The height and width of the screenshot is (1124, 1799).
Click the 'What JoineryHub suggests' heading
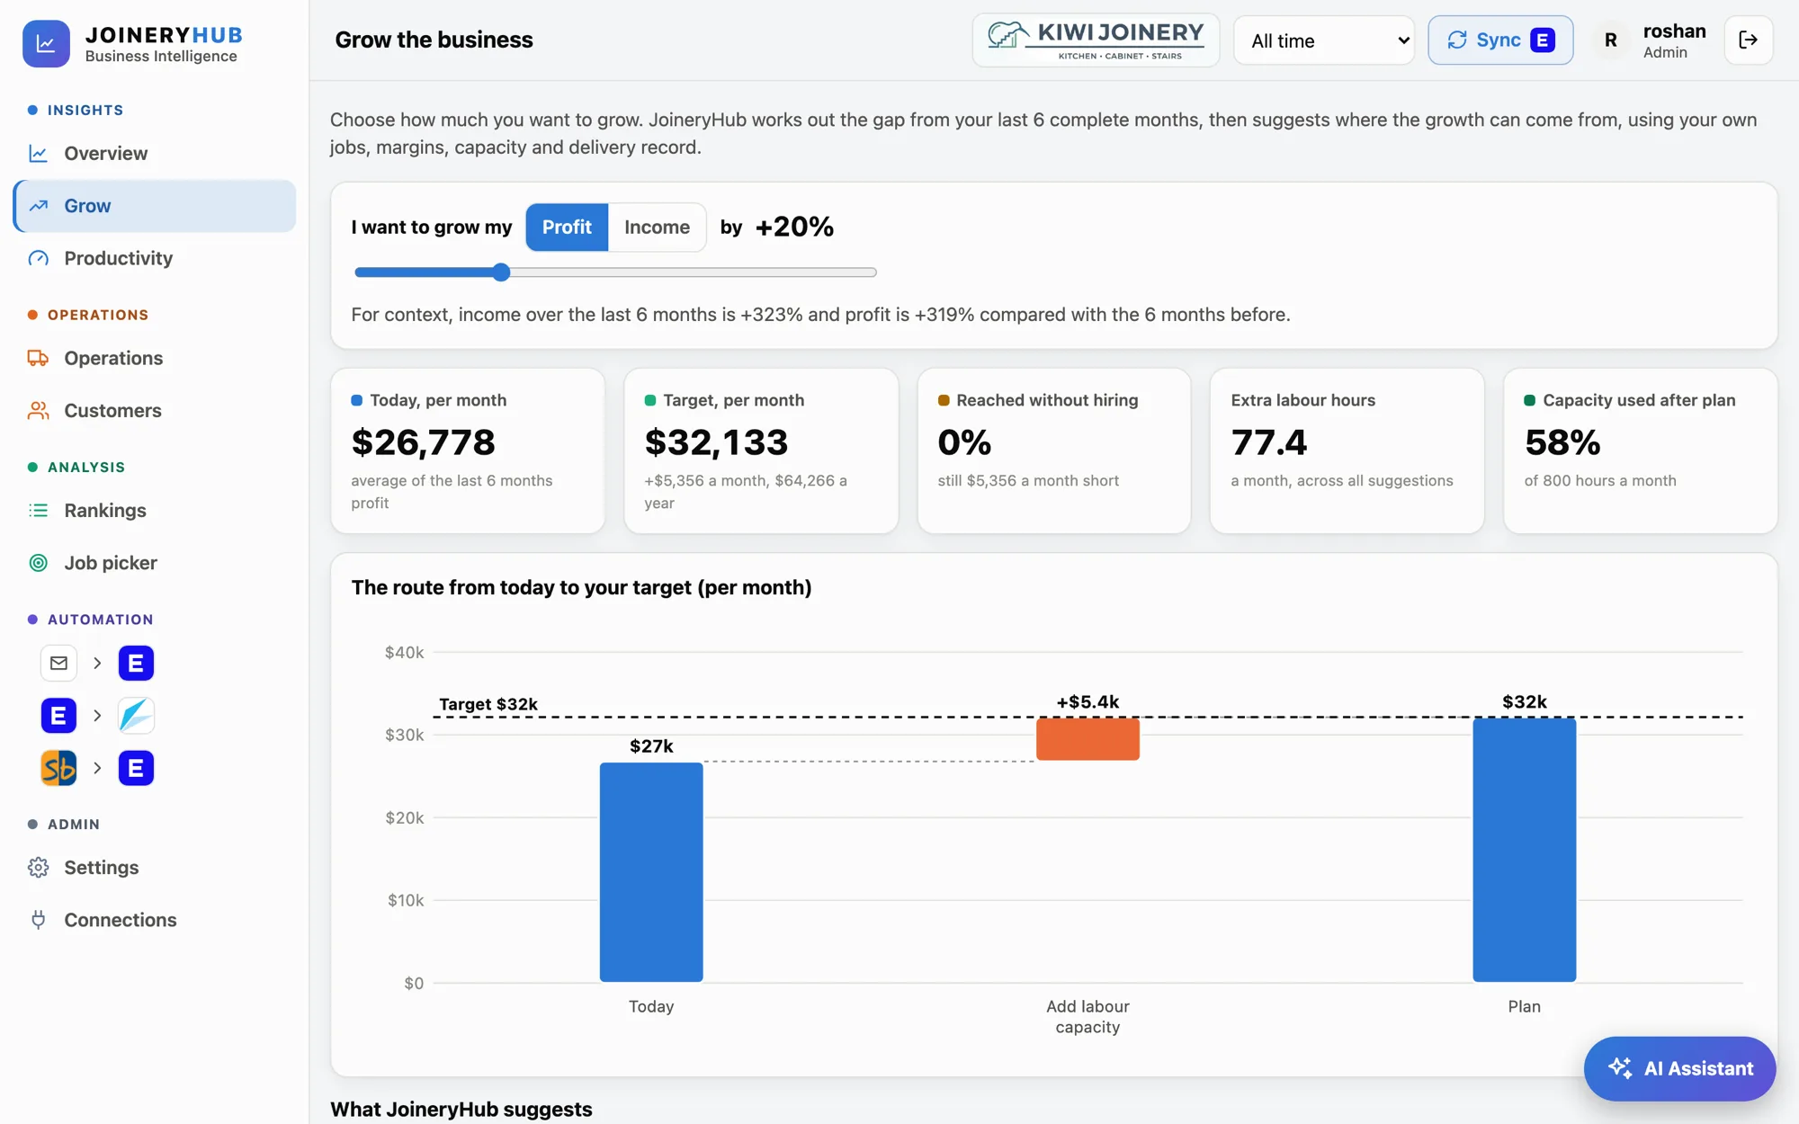point(461,1110)
